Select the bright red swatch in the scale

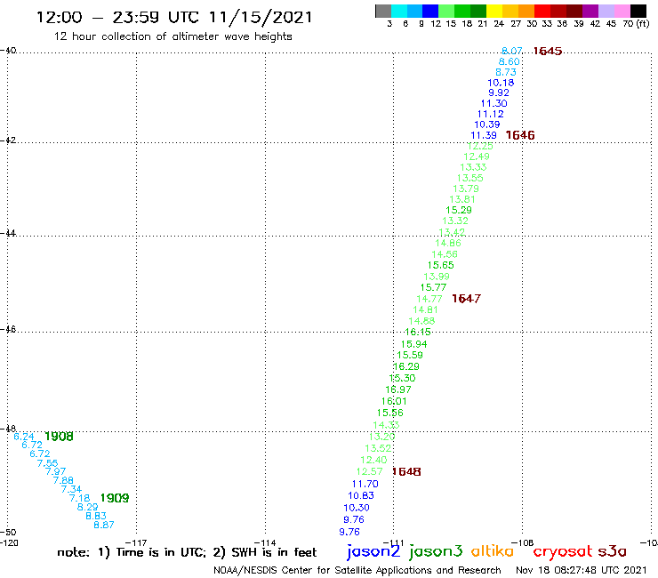pos(542,11)
